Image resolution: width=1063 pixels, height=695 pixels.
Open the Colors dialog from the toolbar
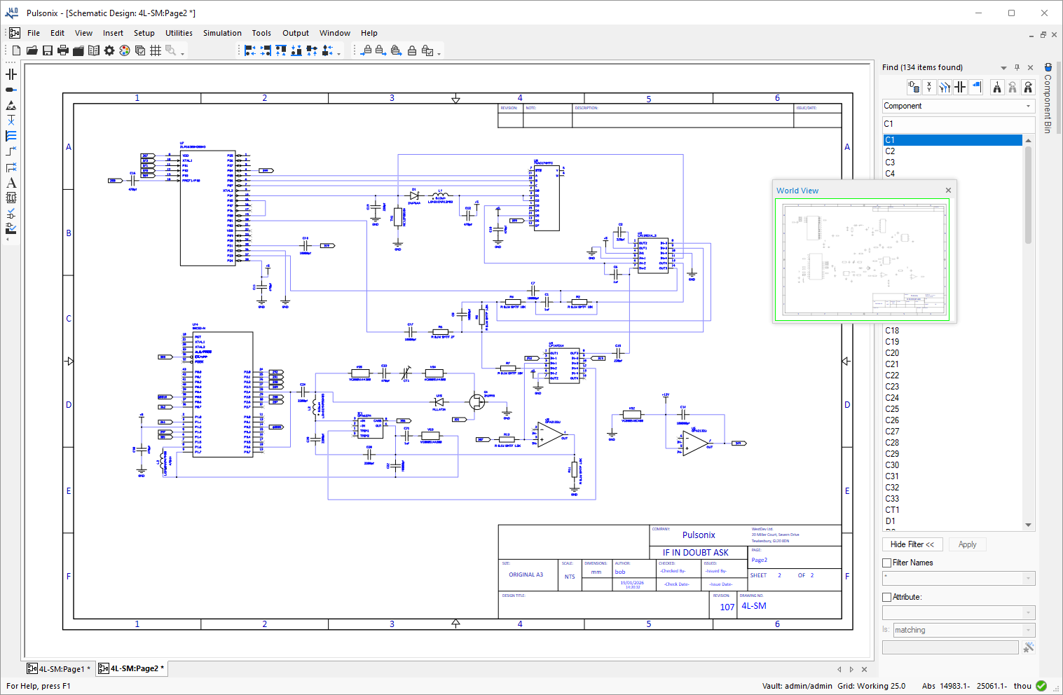click(124, 50)
